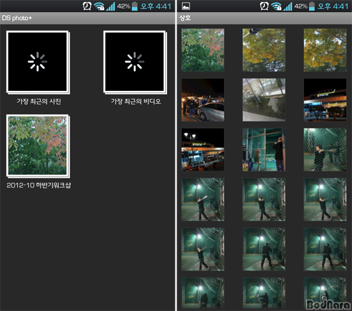Tap the alarm clock icon in right status bar
Screen dimensions: 352x311
264,6
